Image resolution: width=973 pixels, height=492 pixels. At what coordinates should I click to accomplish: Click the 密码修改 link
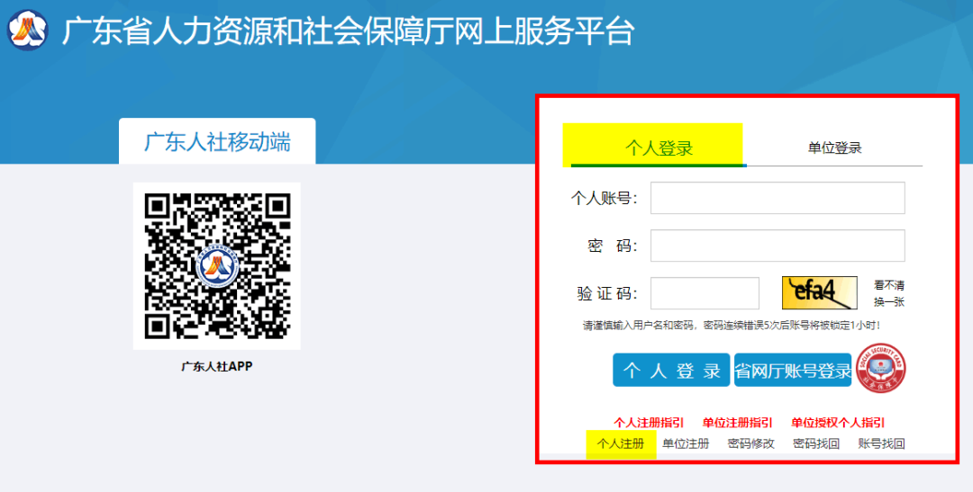750,443
